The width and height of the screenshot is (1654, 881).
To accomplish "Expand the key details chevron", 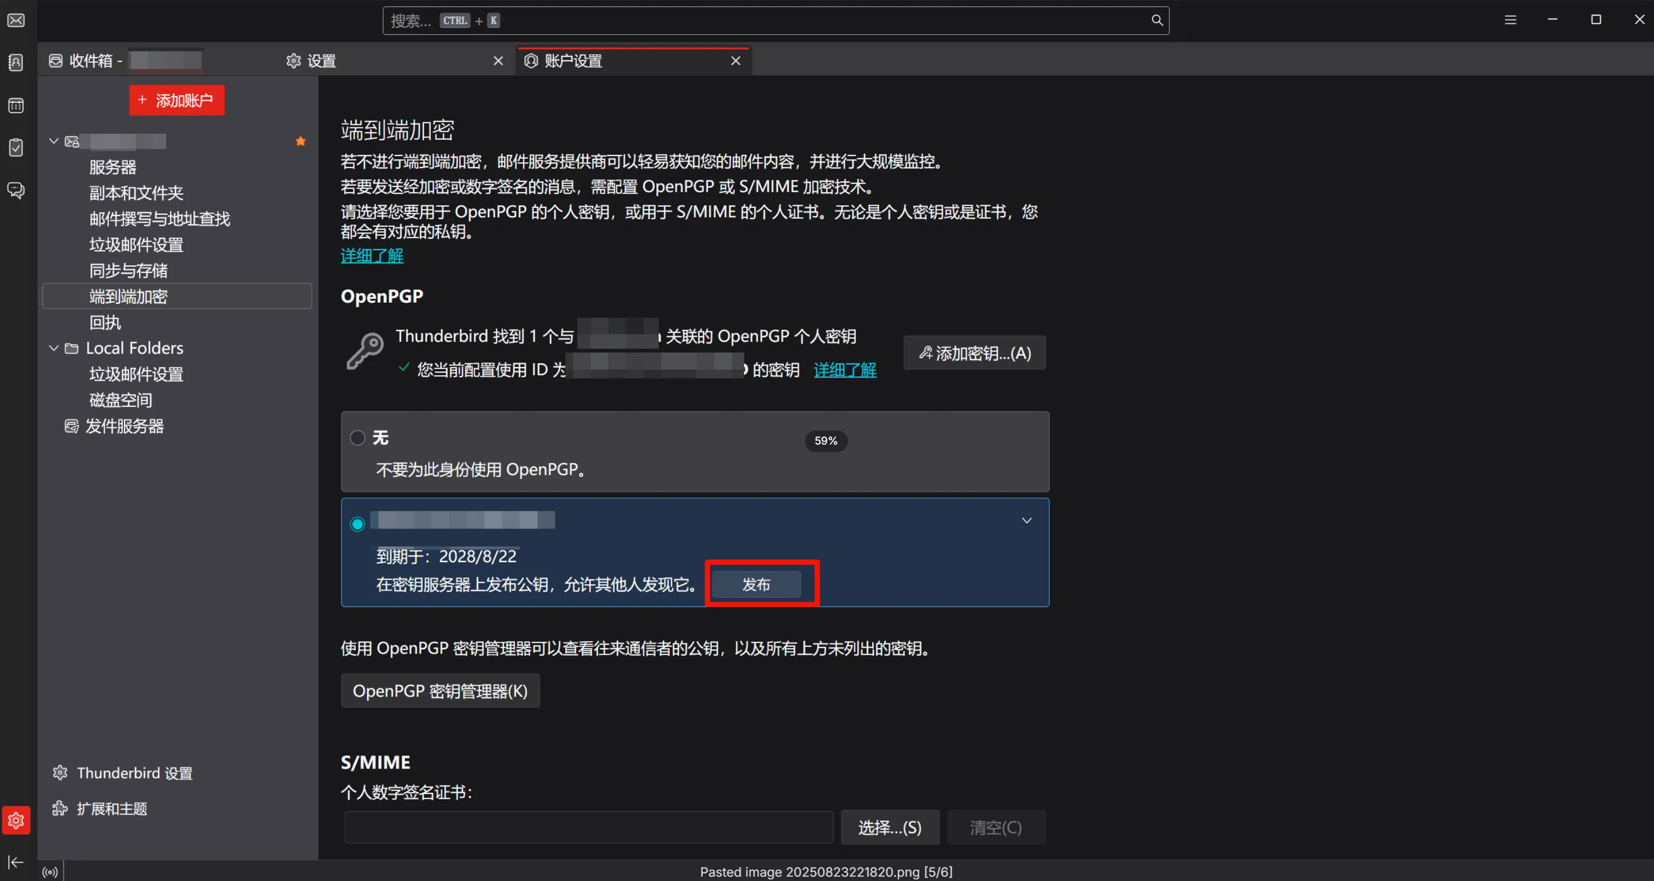I will [1026, 520].
